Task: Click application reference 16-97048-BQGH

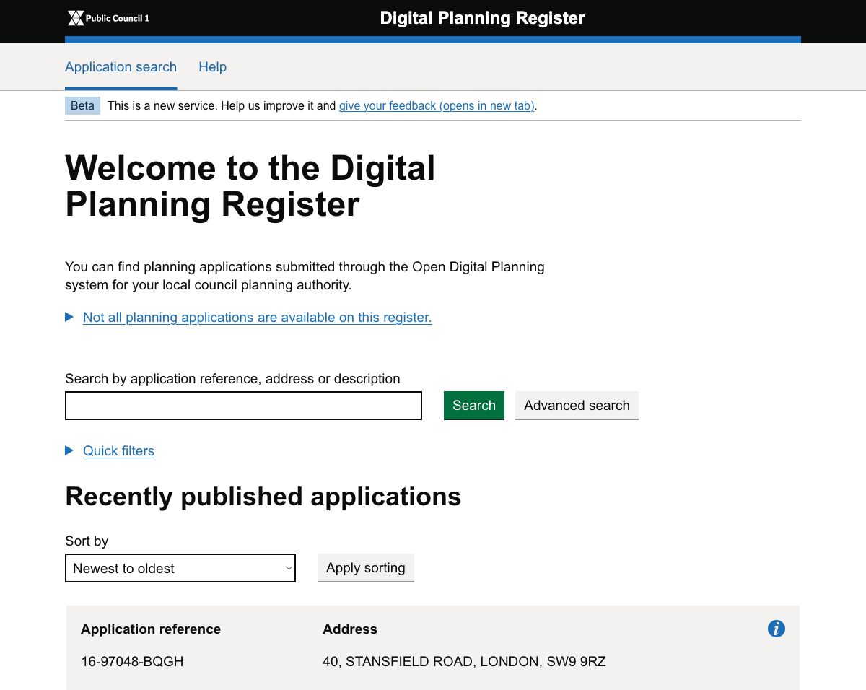Action: (x=133, y=661)
